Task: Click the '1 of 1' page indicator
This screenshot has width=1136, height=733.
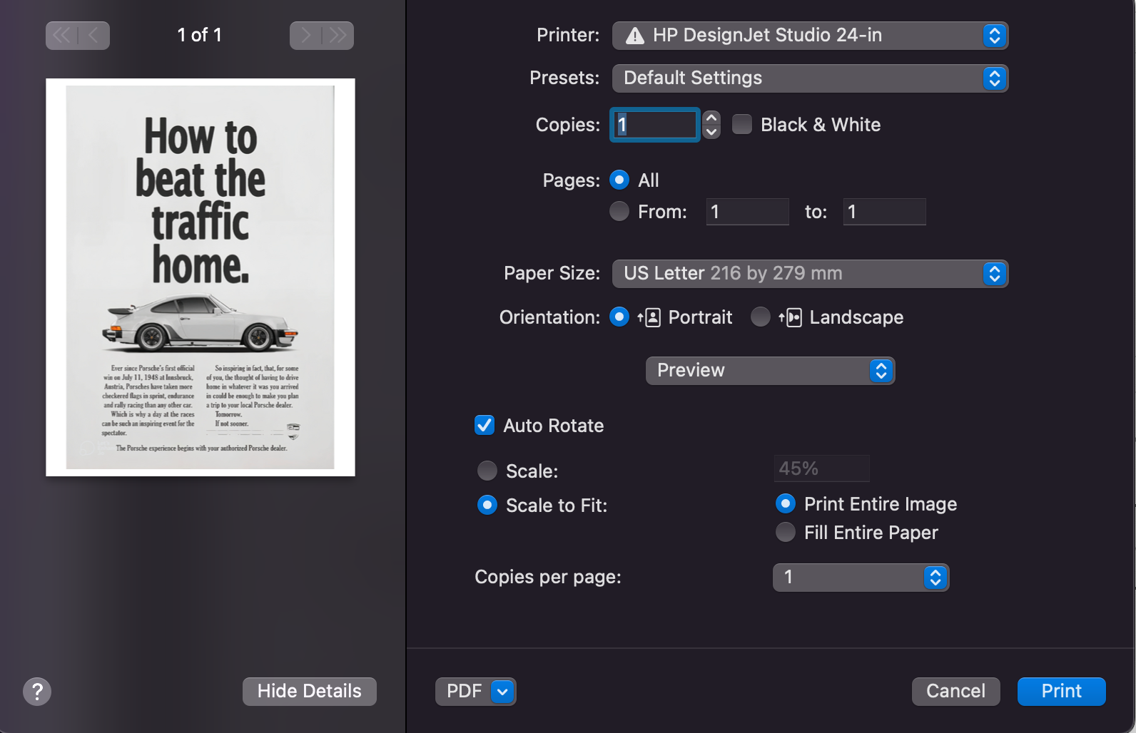Action: tap(200, 35)
